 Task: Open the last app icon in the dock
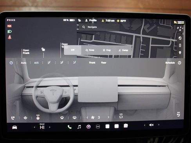126,126
